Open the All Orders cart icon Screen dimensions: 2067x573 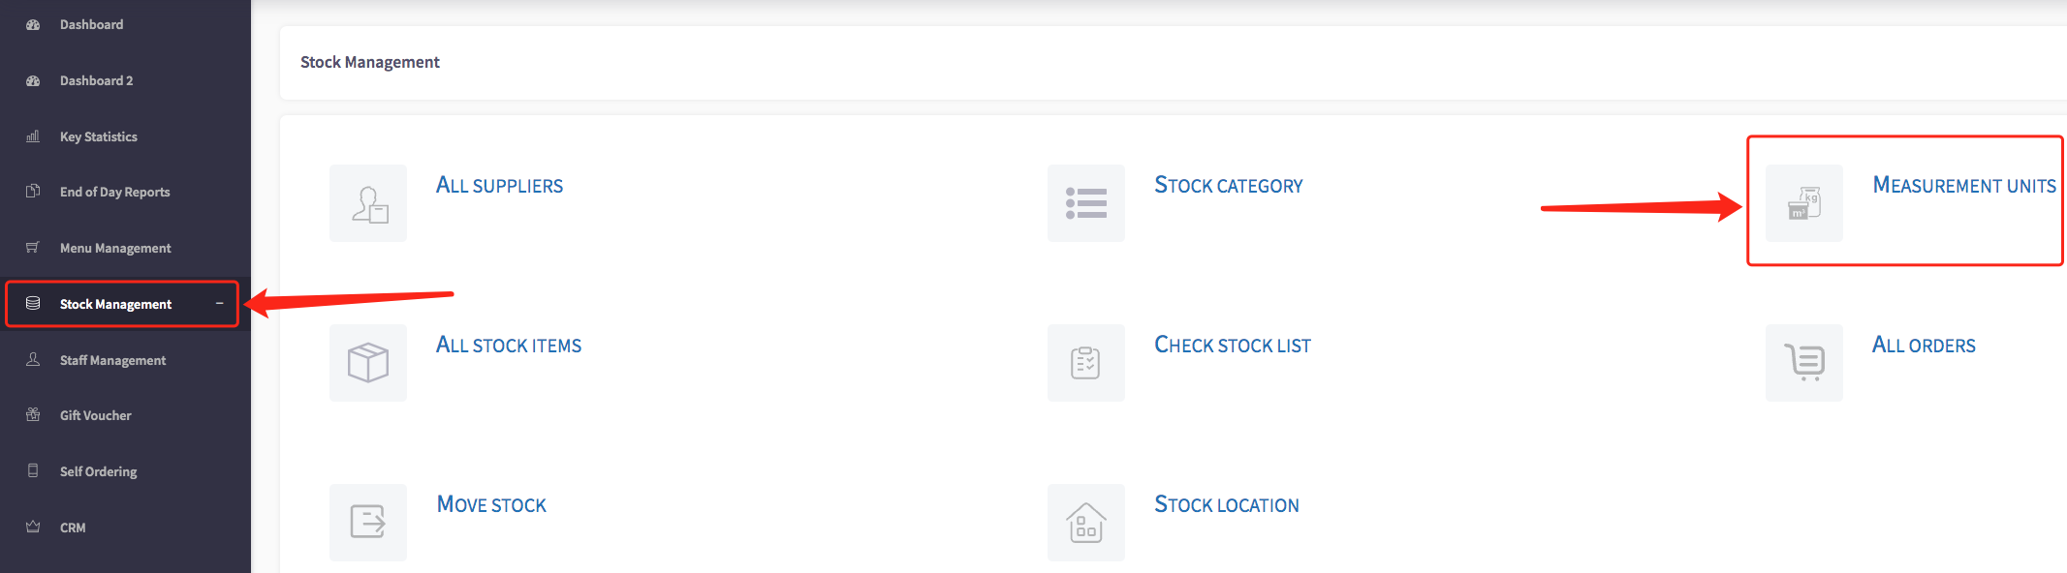pos(1804,363)
